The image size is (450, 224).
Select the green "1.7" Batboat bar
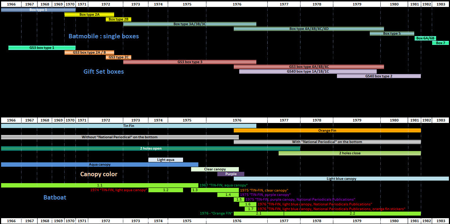pyautogui.click(x=250, y=209)
